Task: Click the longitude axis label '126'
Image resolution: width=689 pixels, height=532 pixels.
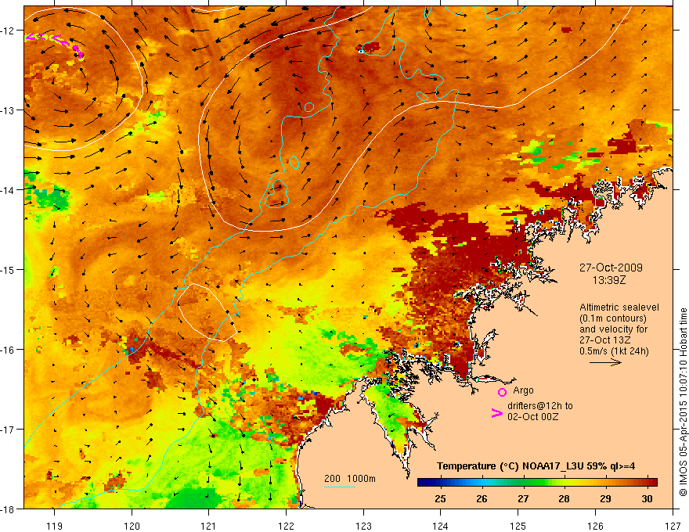Action: 595,526
